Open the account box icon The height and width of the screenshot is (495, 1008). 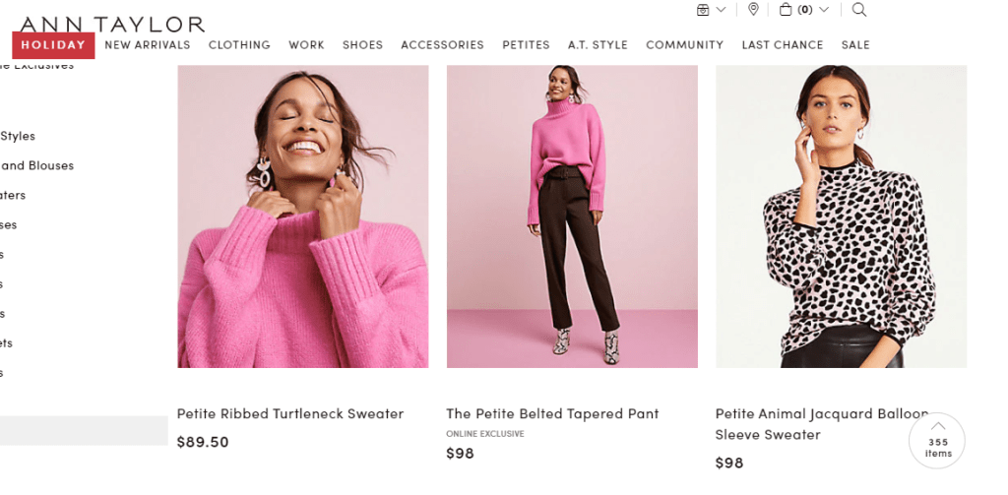703,10
